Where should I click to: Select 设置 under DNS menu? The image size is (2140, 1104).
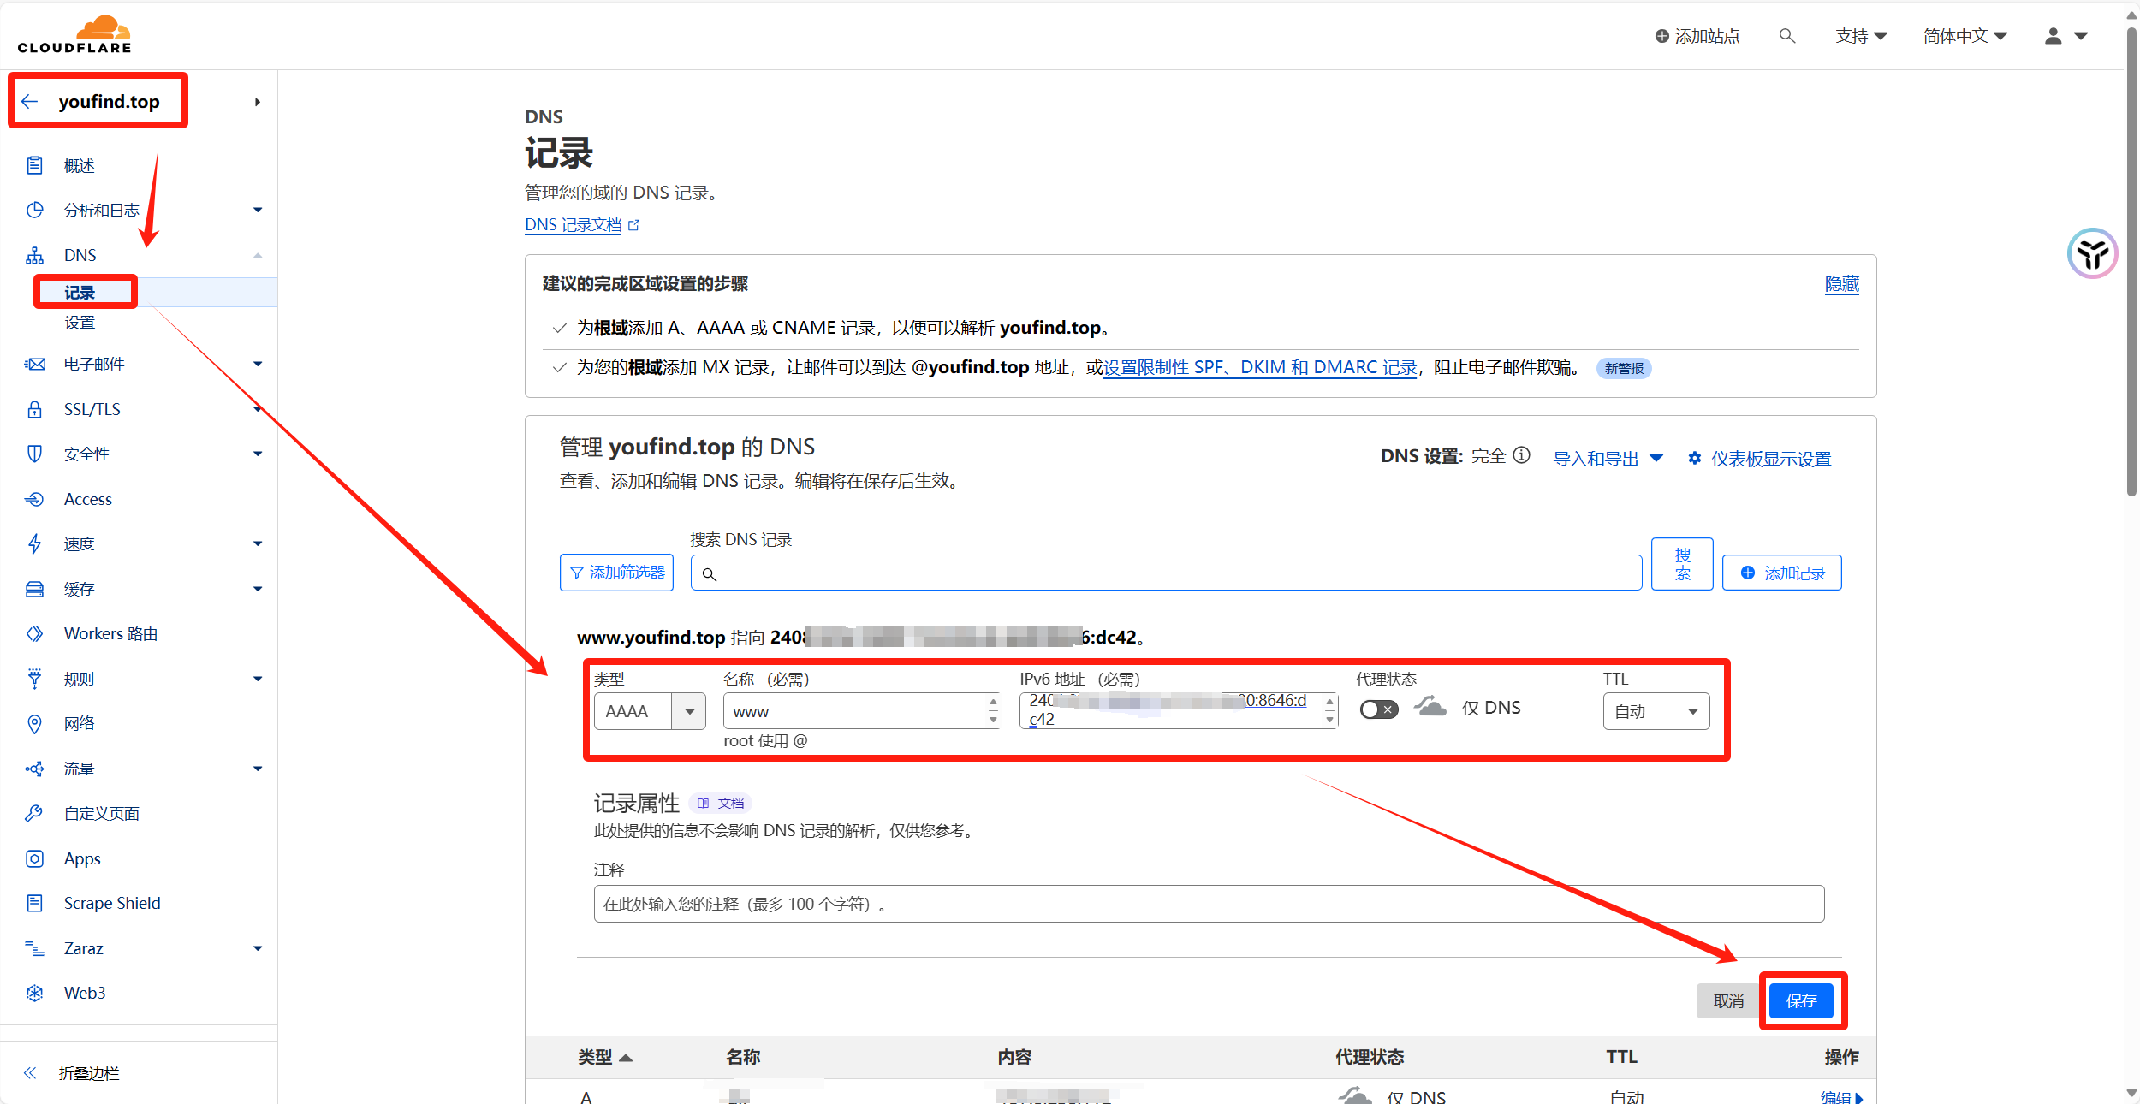tap(80, 323)
